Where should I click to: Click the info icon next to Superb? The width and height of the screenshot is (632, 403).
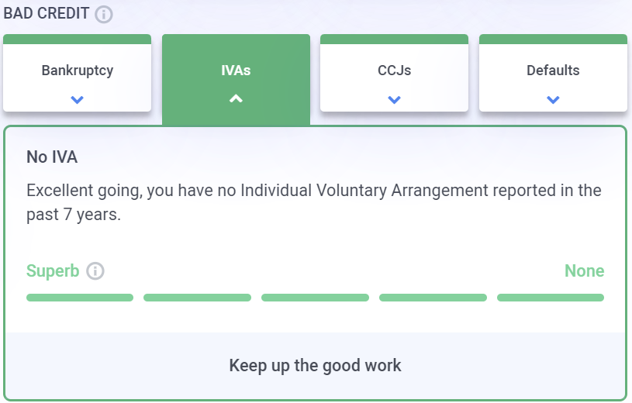point(95,271)
